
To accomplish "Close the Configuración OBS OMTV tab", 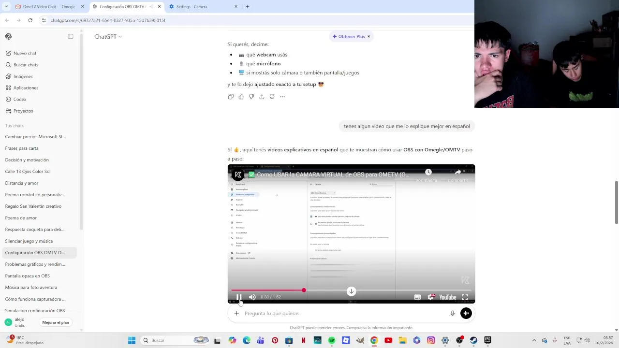I will pyautogui.click(x=159, y=7).
